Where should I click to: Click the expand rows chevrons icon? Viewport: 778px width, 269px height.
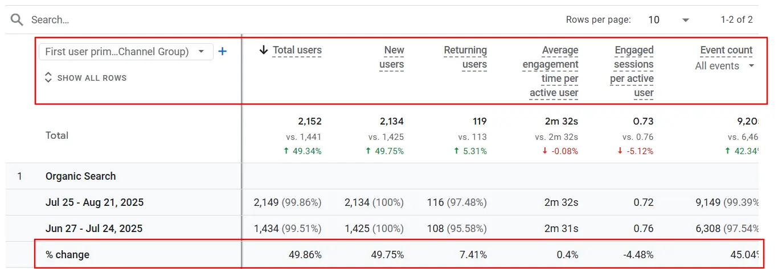coord(48,78)
